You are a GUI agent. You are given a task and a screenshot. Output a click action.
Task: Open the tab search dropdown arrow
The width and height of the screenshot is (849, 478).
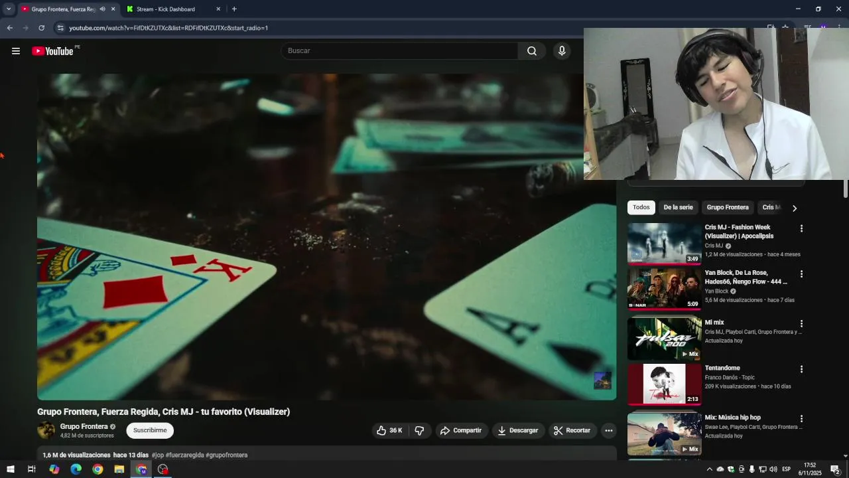point(9,9)
